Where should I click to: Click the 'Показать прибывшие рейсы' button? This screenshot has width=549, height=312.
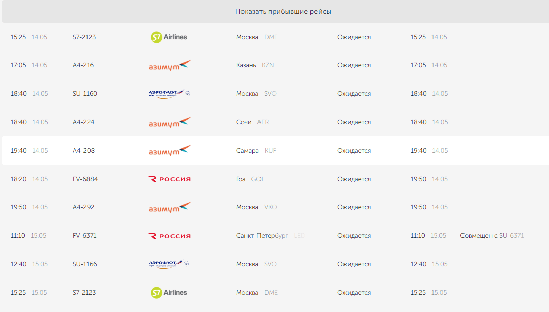[283, 12]
